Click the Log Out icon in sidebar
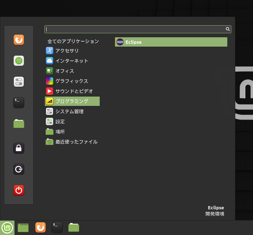Viewport: 253px width, 235px height. click(x=19, y=169)
